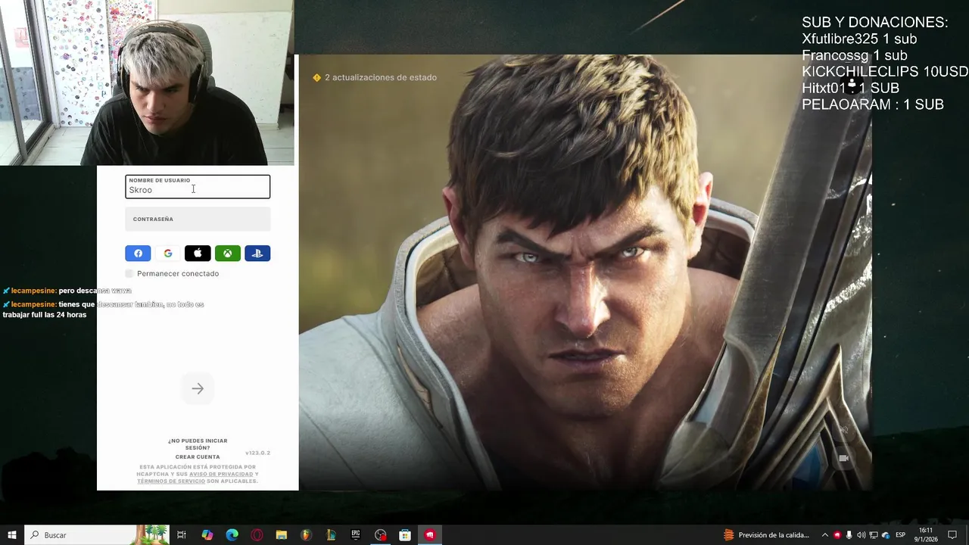Open the Windows Start menu
This screenshot has height=545, width=969.
point(12,535)
